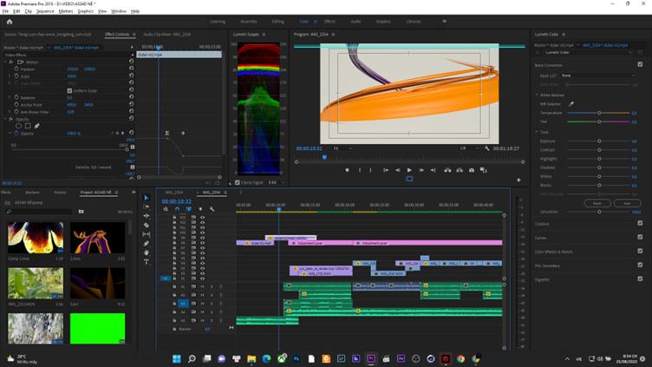Screen dimensions: 652x367
Task: Adjust the Exposure slider handle
Action: [599, 141]
